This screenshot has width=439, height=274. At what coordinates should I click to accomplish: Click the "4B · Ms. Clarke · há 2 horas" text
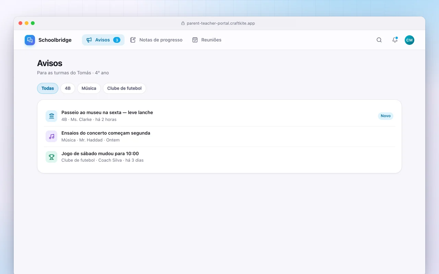pyautogui.click(x=89, y=120)
